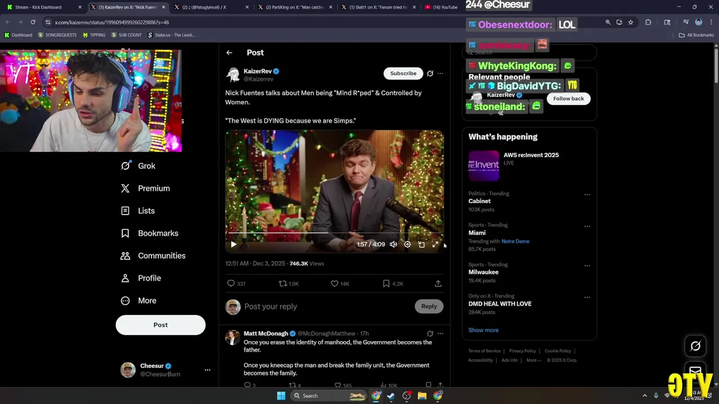Image resolution: width=719 pixels, height=404 pixels.
Task: Click the Reply button
Action: coord(429,306)
